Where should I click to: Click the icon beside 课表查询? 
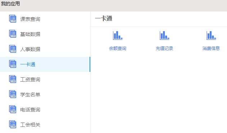click(13, 19)
